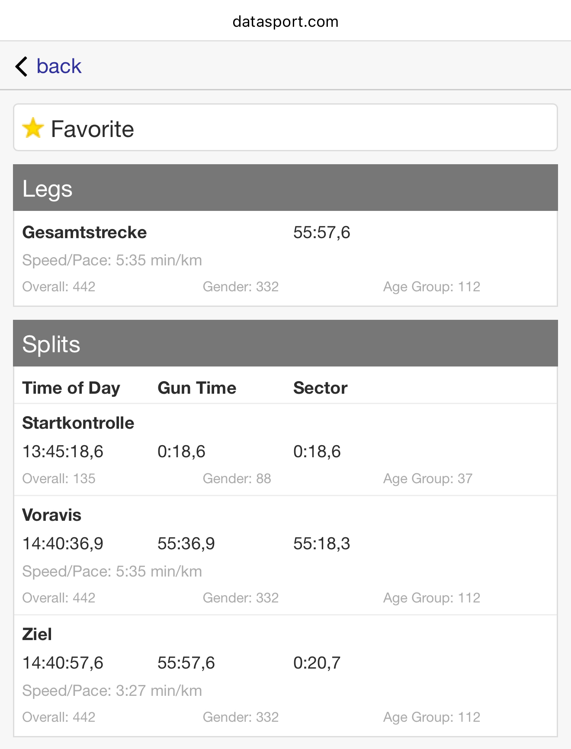The height and width of the screenshot is (749, 571).
Task: Click the Age Group: 37 ranking
Action: [x=427, y=479]
